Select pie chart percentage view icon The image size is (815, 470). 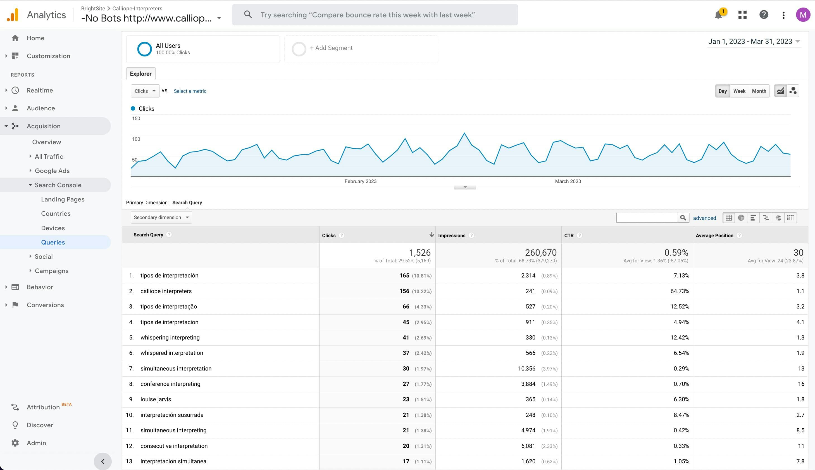741,218
